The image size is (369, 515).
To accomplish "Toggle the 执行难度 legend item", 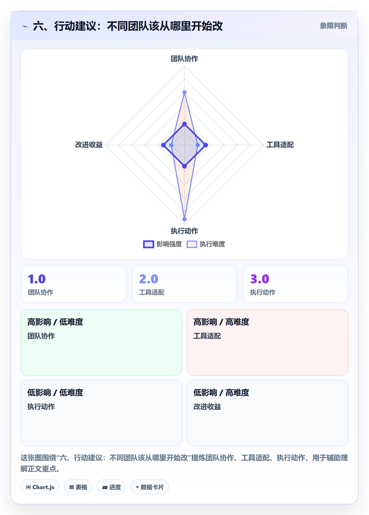I will [x=206, y=244].
